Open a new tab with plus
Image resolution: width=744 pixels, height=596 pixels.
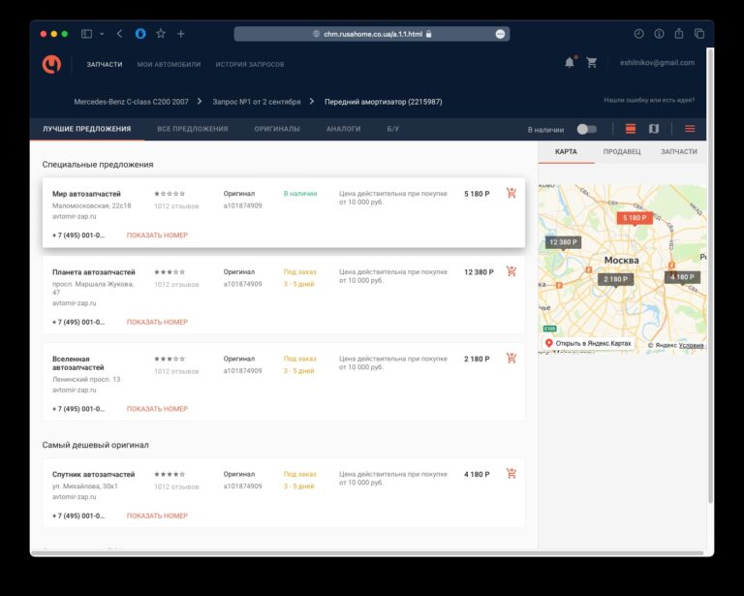(181, 34)
